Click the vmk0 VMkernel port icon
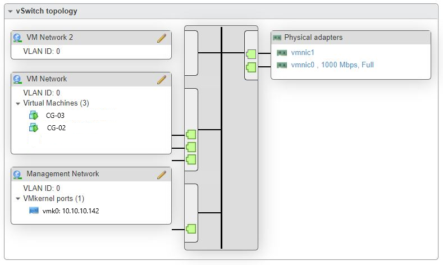443x265 pixels. point(34,211)
